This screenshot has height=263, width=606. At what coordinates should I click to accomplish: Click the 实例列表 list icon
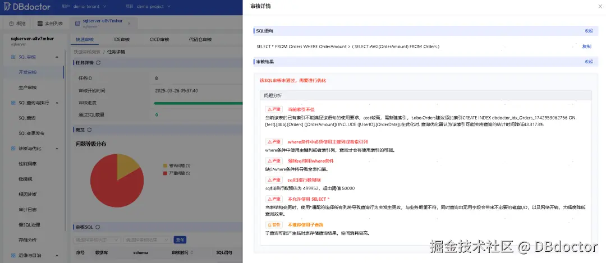40,24
